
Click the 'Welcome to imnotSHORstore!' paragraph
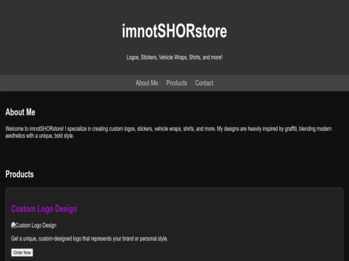[169, 132]
